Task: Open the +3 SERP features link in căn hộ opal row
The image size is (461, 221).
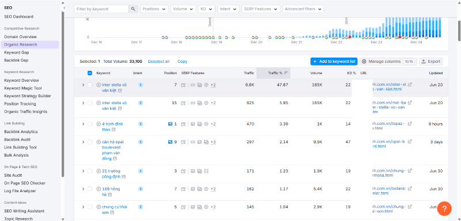Action: 213,142
